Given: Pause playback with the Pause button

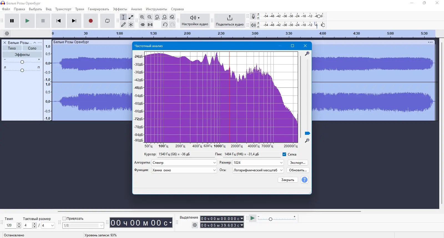Looking at the screenshot, I should pos(12,21).
